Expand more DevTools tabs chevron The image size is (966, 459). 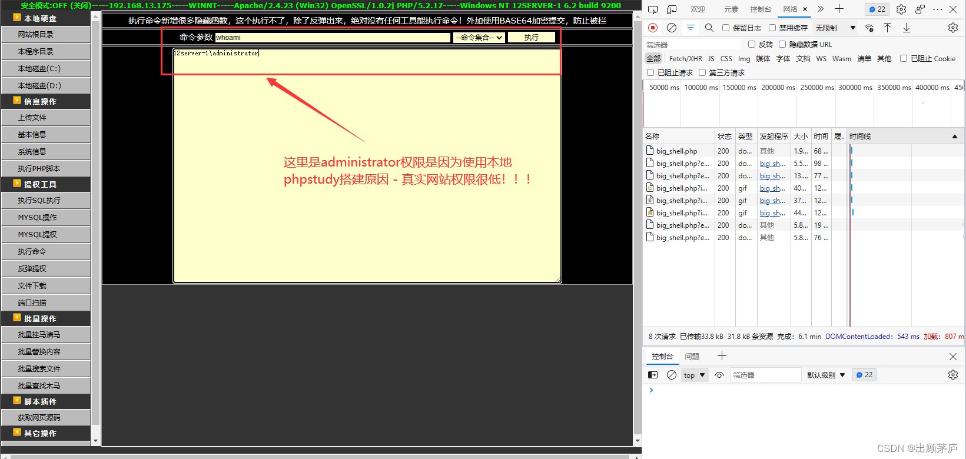(x=821, y=9)
